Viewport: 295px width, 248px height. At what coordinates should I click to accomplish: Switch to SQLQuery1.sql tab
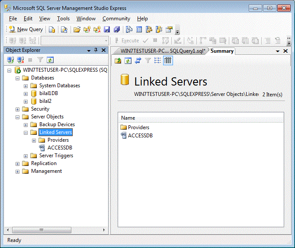tap(163, 51)
